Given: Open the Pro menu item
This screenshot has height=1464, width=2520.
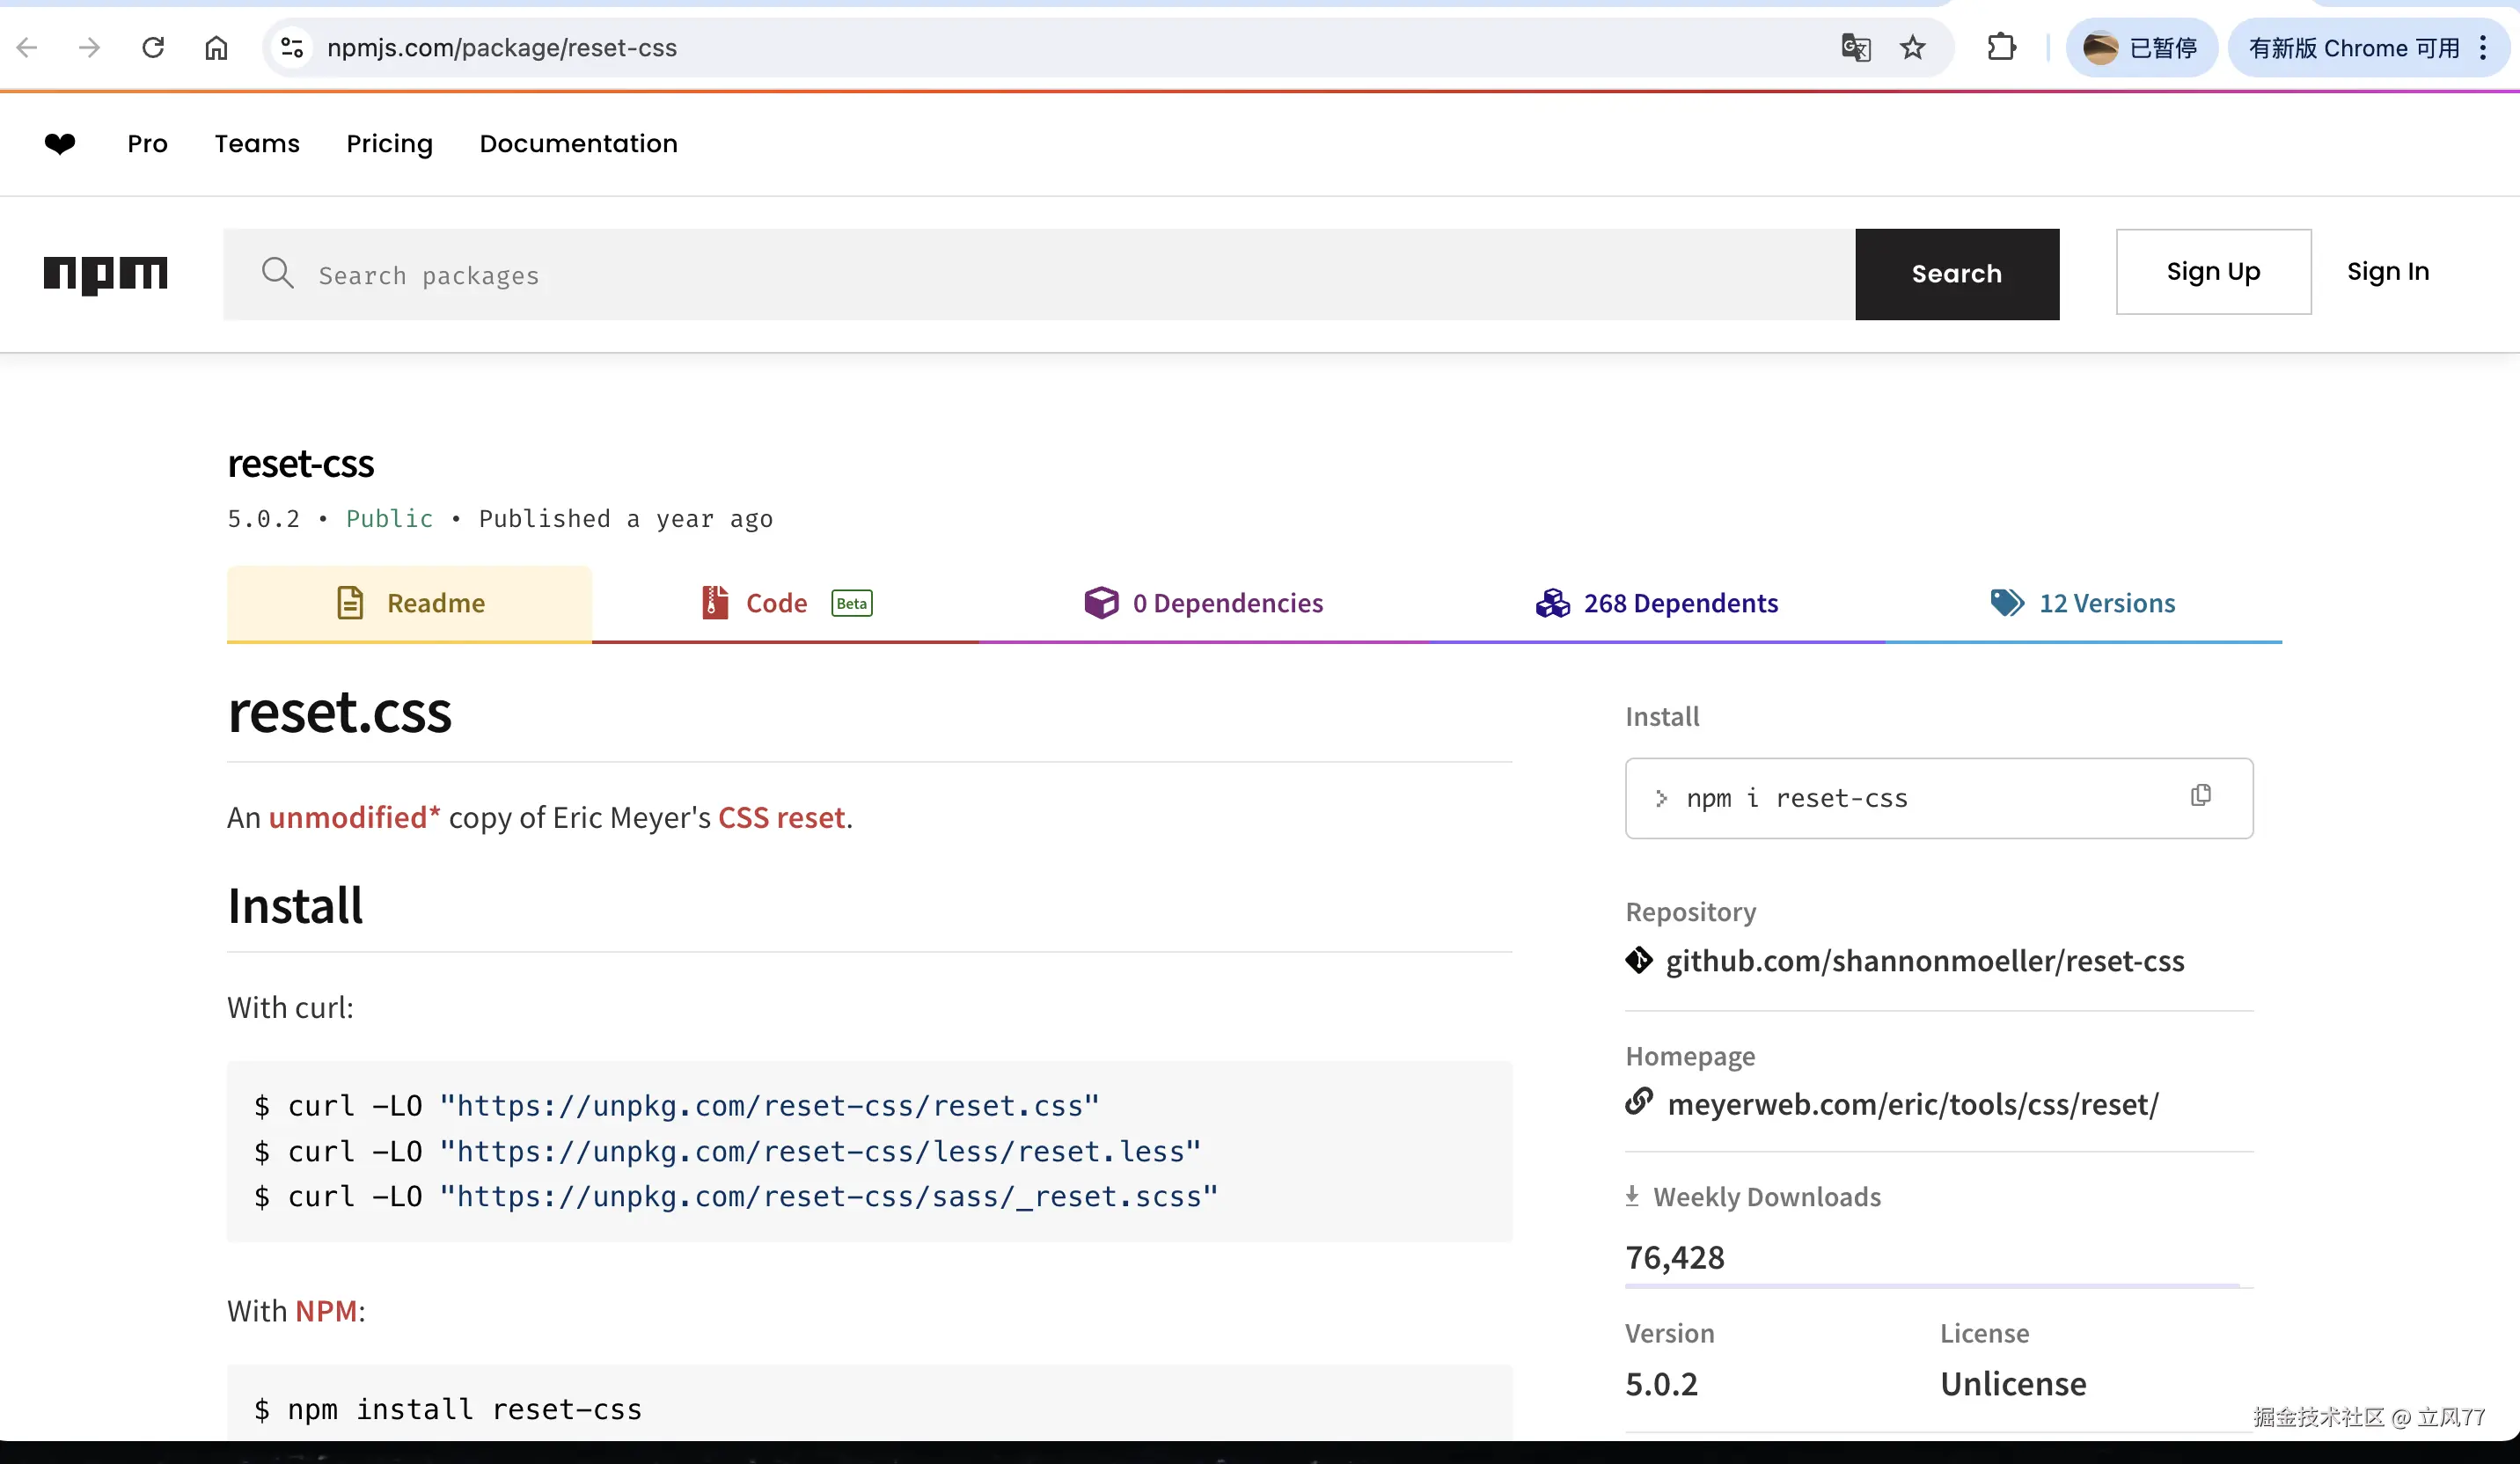Looking at the screenshot, I should click(x=148, y=144).
